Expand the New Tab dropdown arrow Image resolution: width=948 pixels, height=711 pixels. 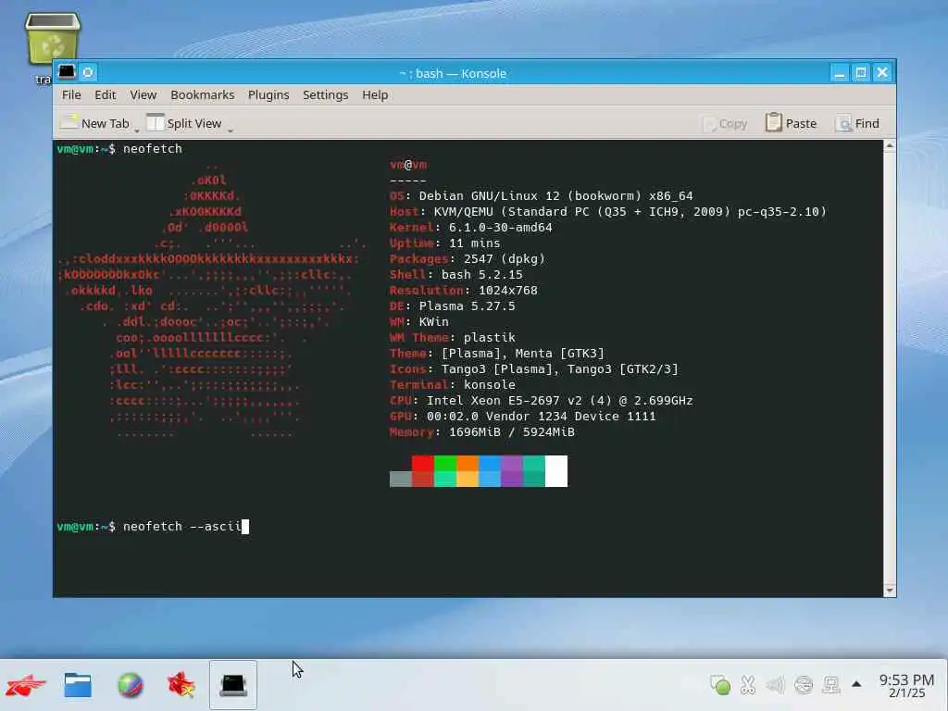pos(137,128)
